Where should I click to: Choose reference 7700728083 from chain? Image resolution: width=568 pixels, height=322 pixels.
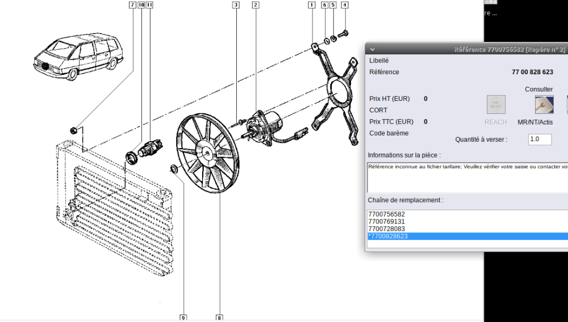point(386,229)
